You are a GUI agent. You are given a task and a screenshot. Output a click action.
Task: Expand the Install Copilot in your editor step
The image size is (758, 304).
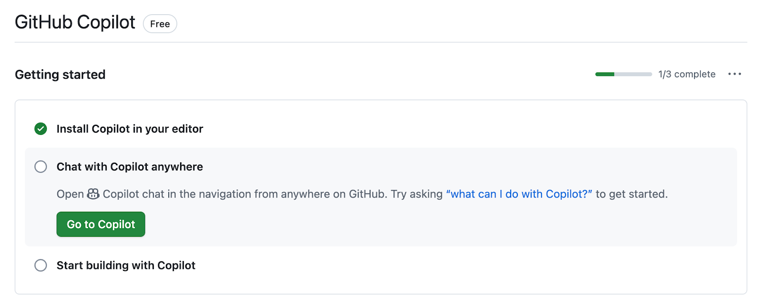click(130, 128)
